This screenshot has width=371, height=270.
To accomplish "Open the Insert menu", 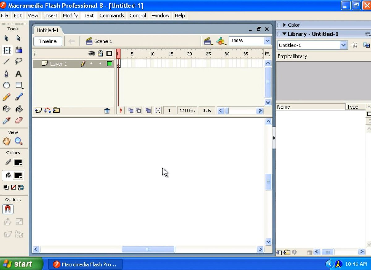I will 50,15.
